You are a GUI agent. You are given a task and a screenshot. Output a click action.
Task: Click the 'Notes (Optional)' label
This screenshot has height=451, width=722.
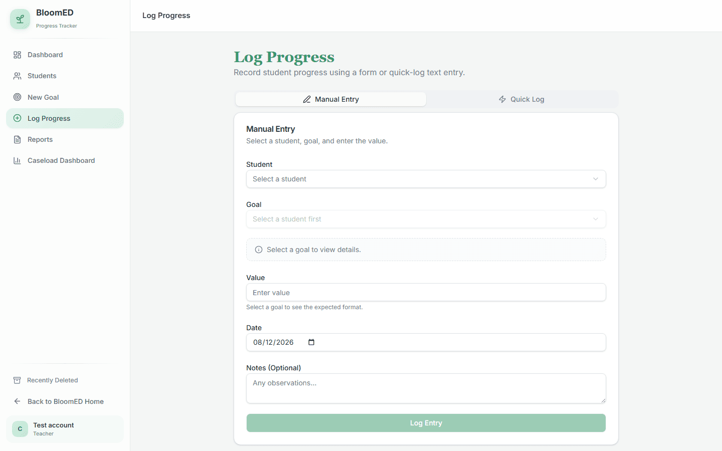(x=274, y=368)
